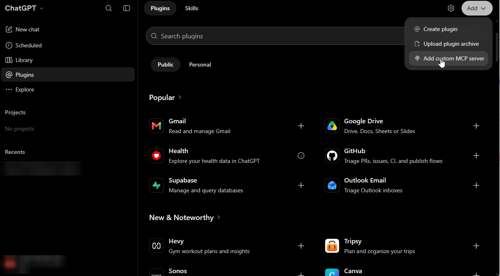The height and width of the screenshot is (276, 500).
Task: Open the blurred user profile at sidebar bottom
Action: pos(35,264)
